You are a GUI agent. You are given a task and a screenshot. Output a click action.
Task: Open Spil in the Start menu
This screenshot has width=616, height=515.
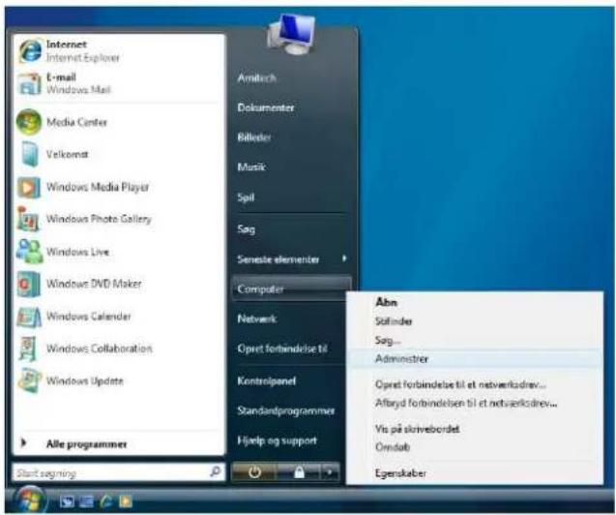coord(246,197)
